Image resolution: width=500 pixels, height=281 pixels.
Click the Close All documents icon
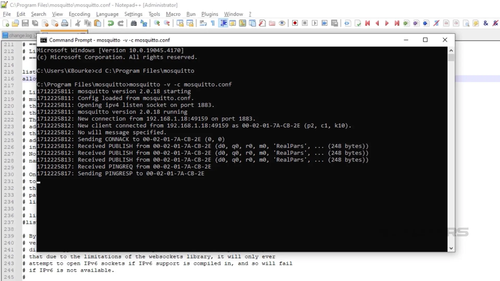pos(55,23)
